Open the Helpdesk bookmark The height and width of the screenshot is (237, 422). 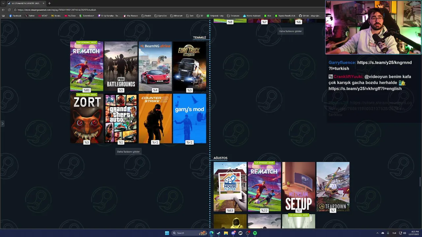coord(215,16)
